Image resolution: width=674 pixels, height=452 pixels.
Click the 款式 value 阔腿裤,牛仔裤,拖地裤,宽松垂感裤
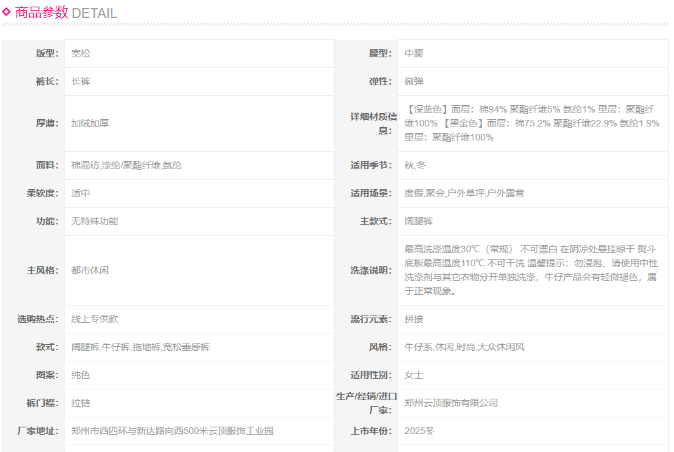[141, 347]
